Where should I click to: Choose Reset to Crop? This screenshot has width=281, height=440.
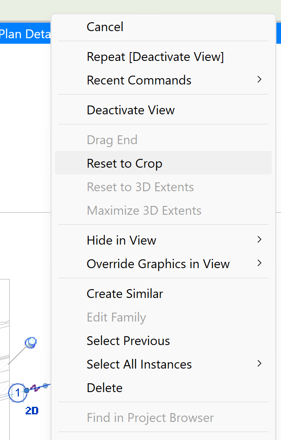tap(124, 163)
